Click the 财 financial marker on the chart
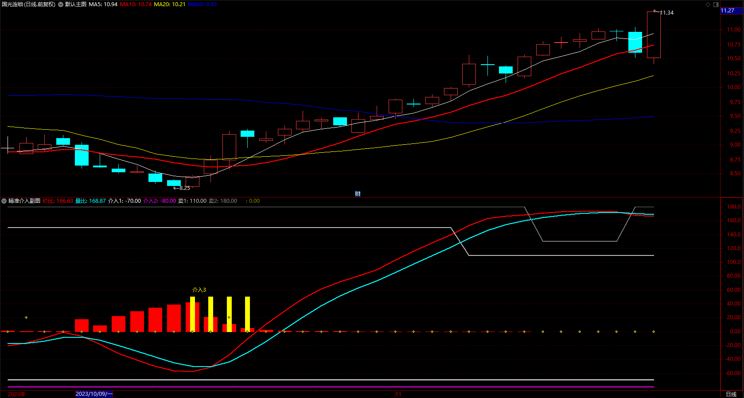Screen dimensions: 744x398 358,194
